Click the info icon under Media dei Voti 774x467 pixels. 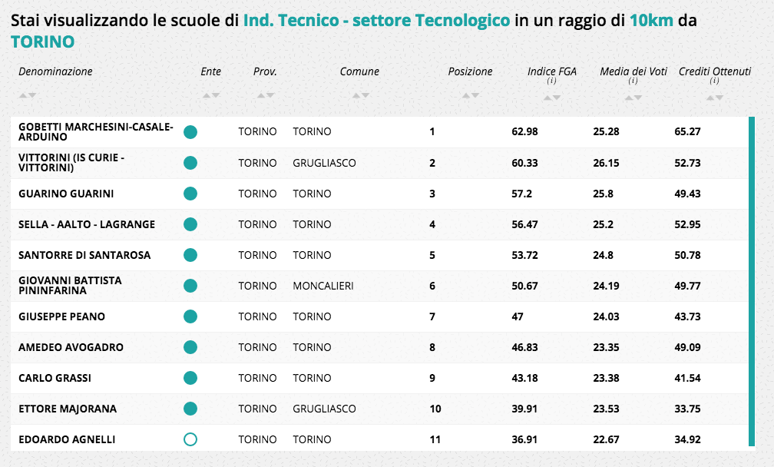click(633, 81)
